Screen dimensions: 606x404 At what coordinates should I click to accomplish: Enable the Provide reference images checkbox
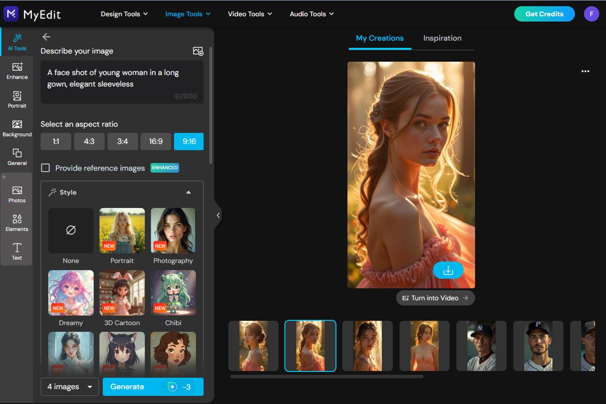click(x=46, y=168)
